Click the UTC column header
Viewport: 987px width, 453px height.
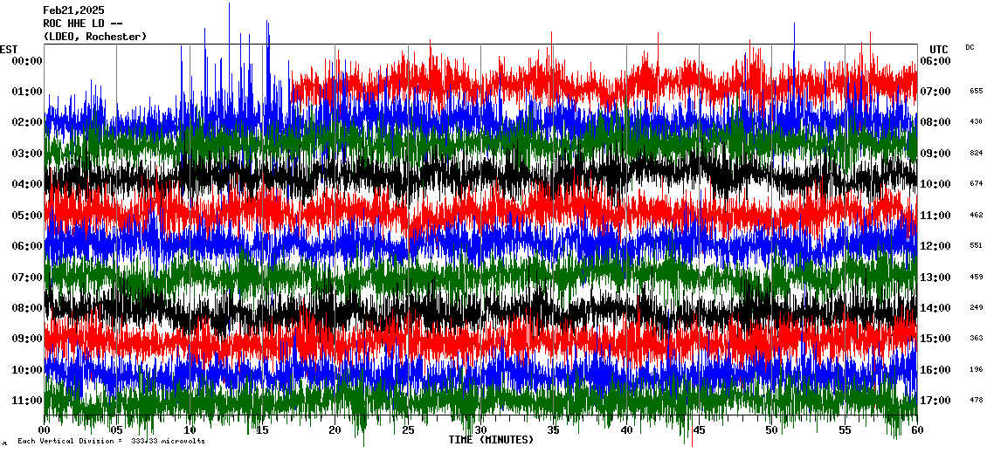coord(939,49)
